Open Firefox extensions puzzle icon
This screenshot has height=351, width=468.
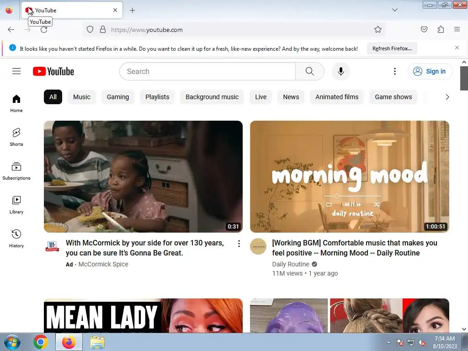pos(441,29)
